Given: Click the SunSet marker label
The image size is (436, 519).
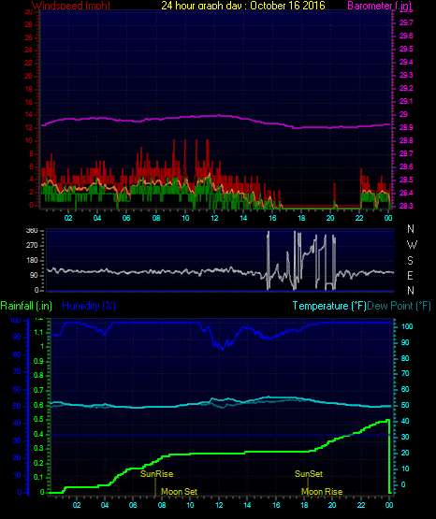Looking at the screenshot, I should point(309,474).
